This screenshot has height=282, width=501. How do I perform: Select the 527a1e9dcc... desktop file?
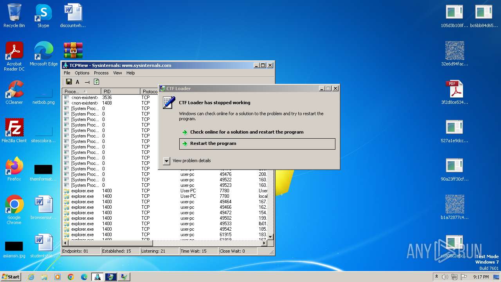[454, 131]
